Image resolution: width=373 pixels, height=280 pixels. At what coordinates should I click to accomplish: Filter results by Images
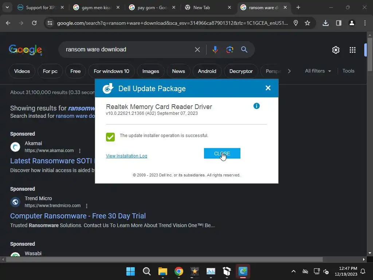click(150, 71)
